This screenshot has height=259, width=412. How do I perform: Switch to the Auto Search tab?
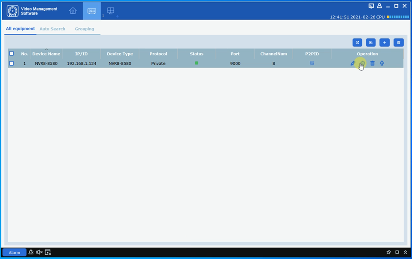52,29
